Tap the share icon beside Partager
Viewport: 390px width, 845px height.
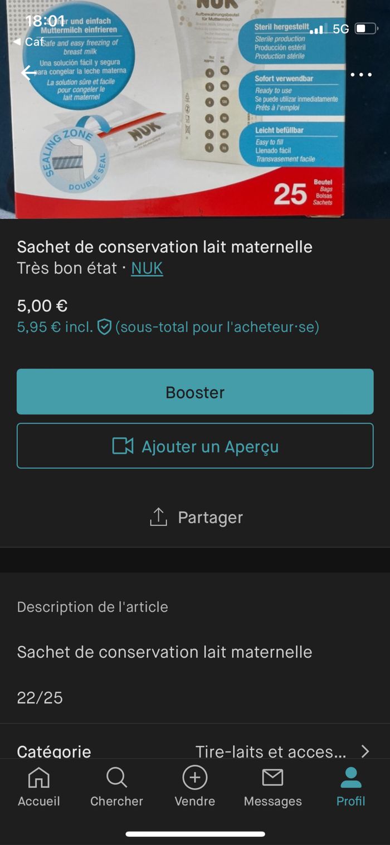coord(159,516)
